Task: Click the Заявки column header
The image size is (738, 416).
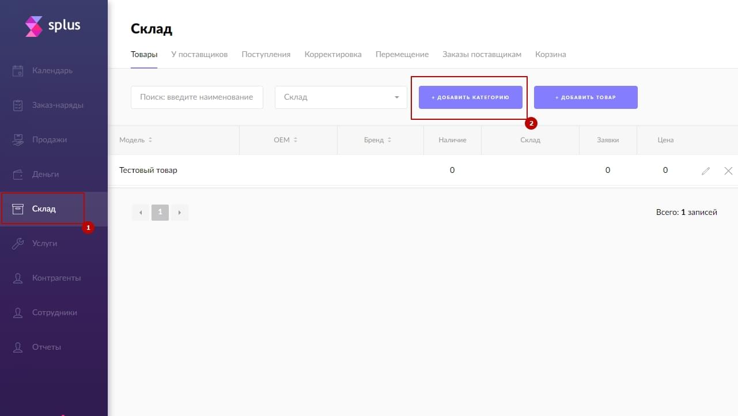Action: tap(608, 140)
